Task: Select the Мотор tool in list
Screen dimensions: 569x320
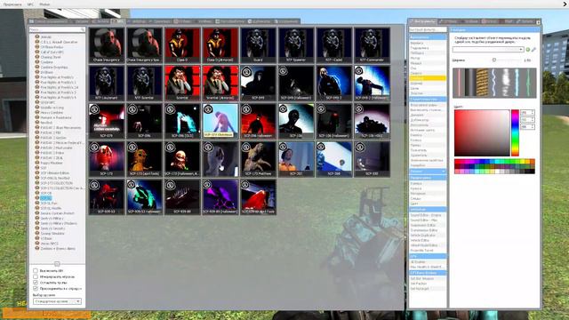Action: 428,58
